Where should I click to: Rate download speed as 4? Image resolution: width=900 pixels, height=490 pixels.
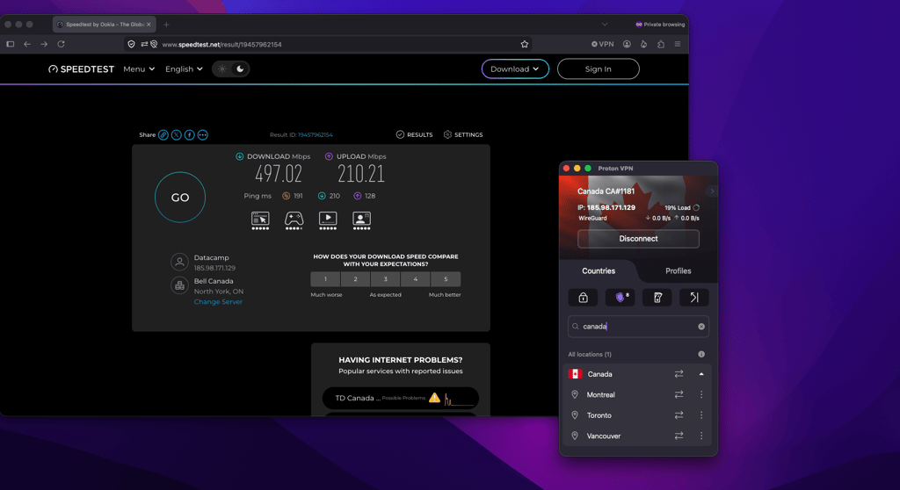point(416,279)
